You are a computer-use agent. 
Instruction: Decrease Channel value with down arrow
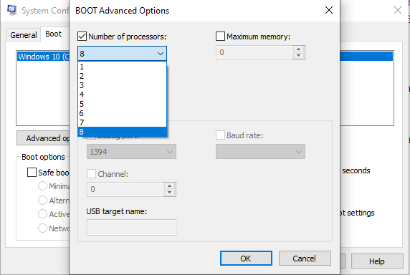pos(169,193)
